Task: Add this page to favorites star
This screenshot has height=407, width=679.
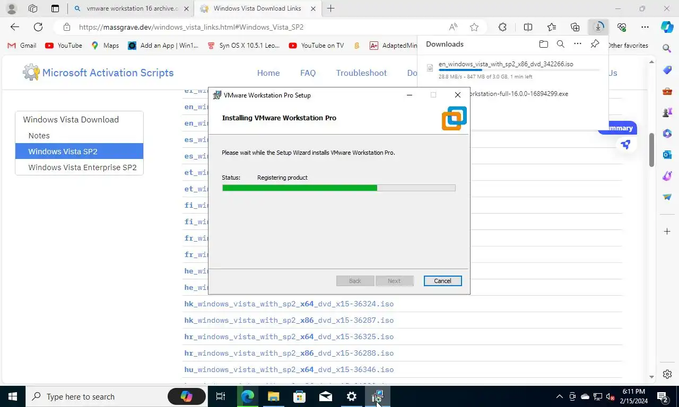Action: click(x=474, y=27)
